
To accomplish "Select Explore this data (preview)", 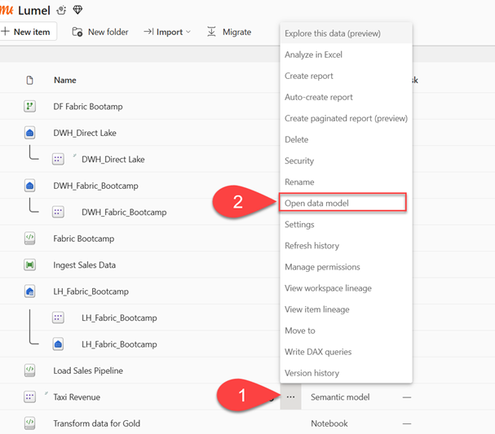I will click(346, 33).
